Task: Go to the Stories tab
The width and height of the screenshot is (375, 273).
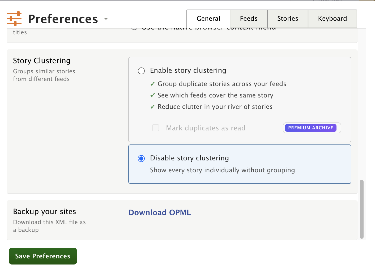Action: click(288, 19)
